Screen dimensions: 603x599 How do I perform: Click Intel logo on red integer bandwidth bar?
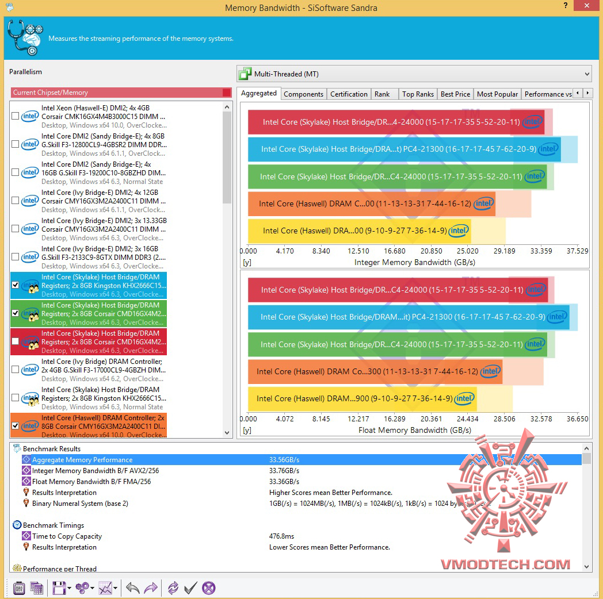click(x=532, y=122)
